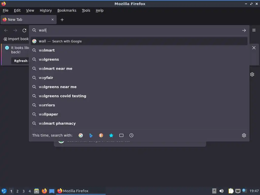Image resolution: width=260 pixels, height=195 pixels.
Task: Search bookmarks using the star icon
Action: [111, 135]
